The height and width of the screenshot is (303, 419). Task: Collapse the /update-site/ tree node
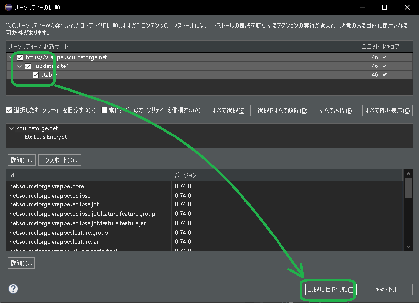pyautogui.click(x=20, y=66)
